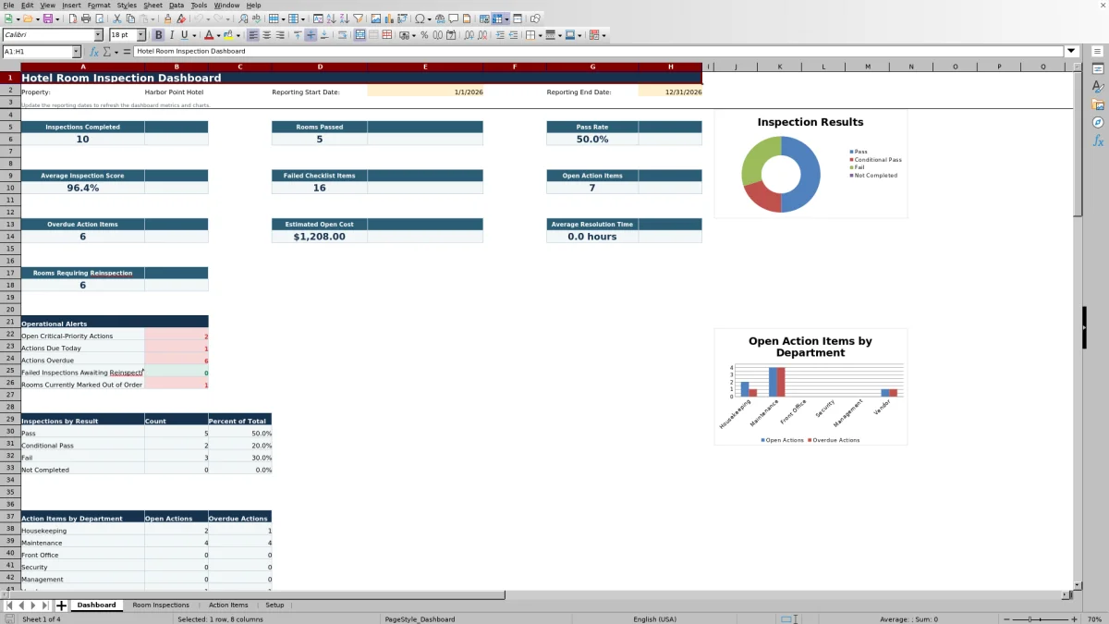The width and height of the screenshot is (1109, 624).
Task: Open the sidebar Navigator deck
Action: [1098, 122]
